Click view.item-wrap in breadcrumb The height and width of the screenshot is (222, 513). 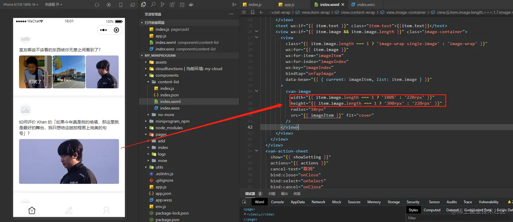click(x=315, y=12)
